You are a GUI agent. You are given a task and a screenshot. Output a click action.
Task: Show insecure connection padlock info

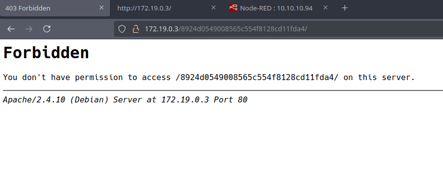tap(136, 29)
